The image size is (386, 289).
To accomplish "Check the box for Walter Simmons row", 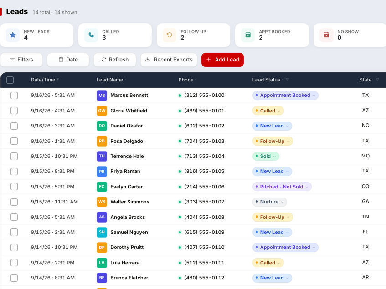I will pos(14,202).
